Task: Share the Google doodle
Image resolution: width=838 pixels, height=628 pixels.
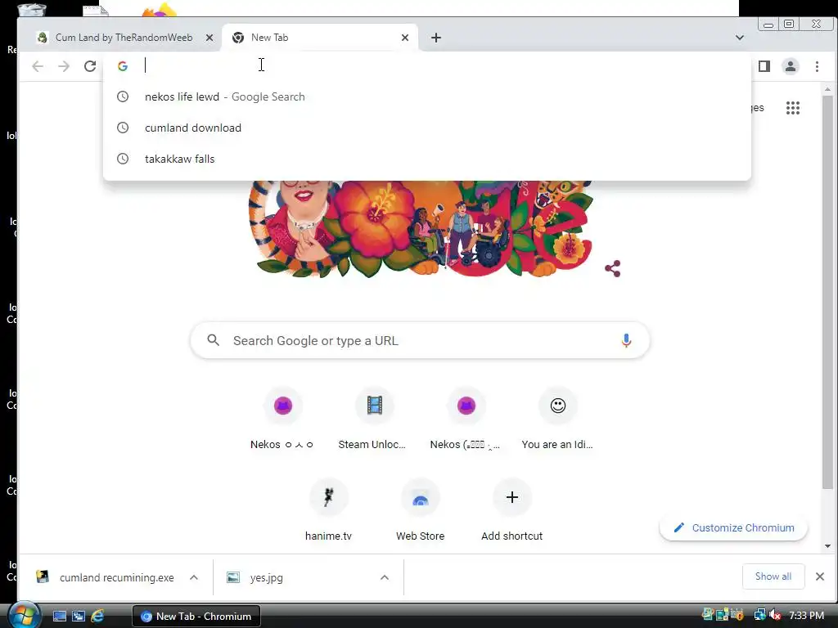Action: [x=613, y=268]
